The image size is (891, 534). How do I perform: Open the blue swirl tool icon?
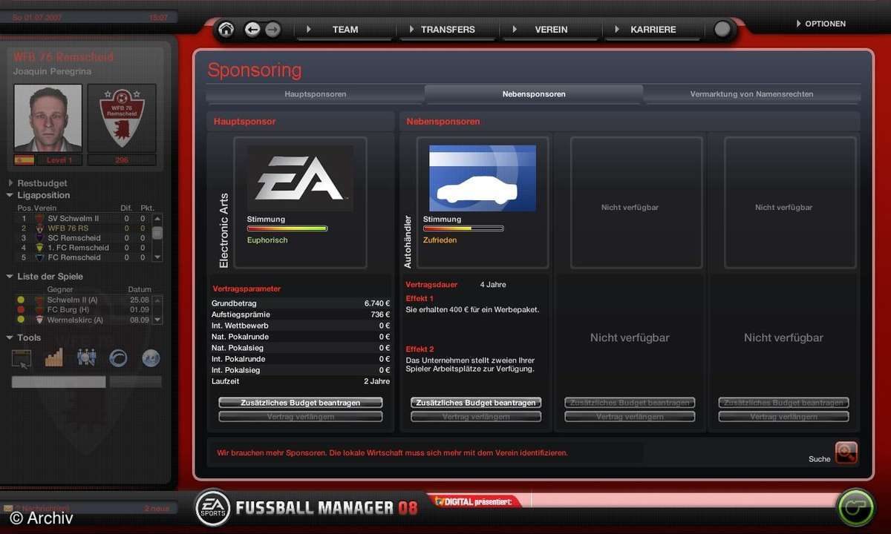click(x=118, y=358)
